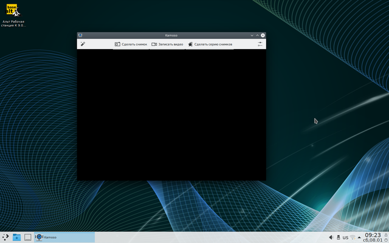Click 'Сделать снимок' to take a photo
This screenshot has width=389, height=243.
coord(131,44)
